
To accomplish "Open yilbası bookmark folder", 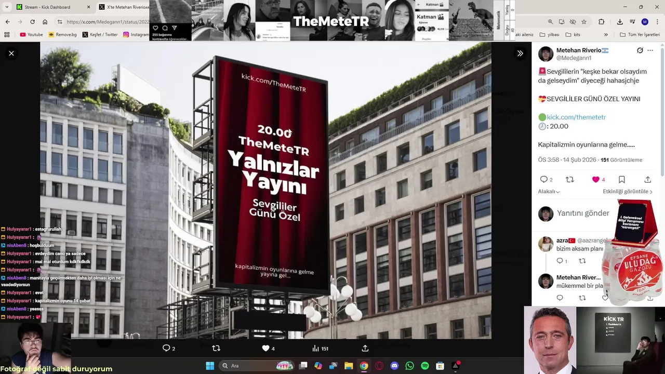I will pos(549,35).
